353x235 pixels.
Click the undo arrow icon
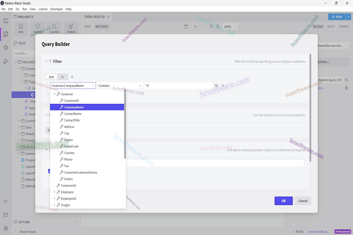(196, 26)
